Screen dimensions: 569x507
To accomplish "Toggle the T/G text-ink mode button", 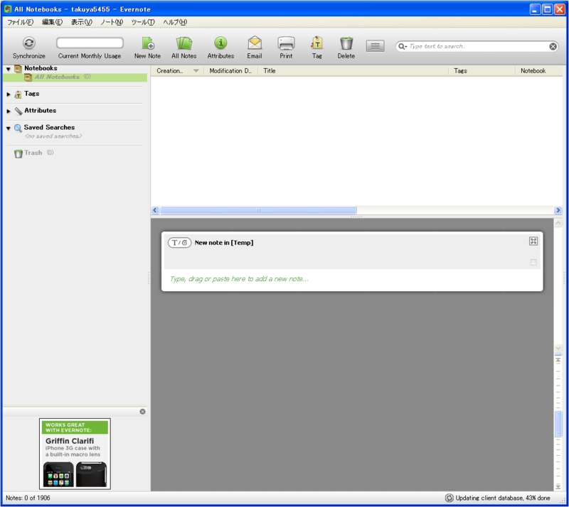I will click(179, 242).
